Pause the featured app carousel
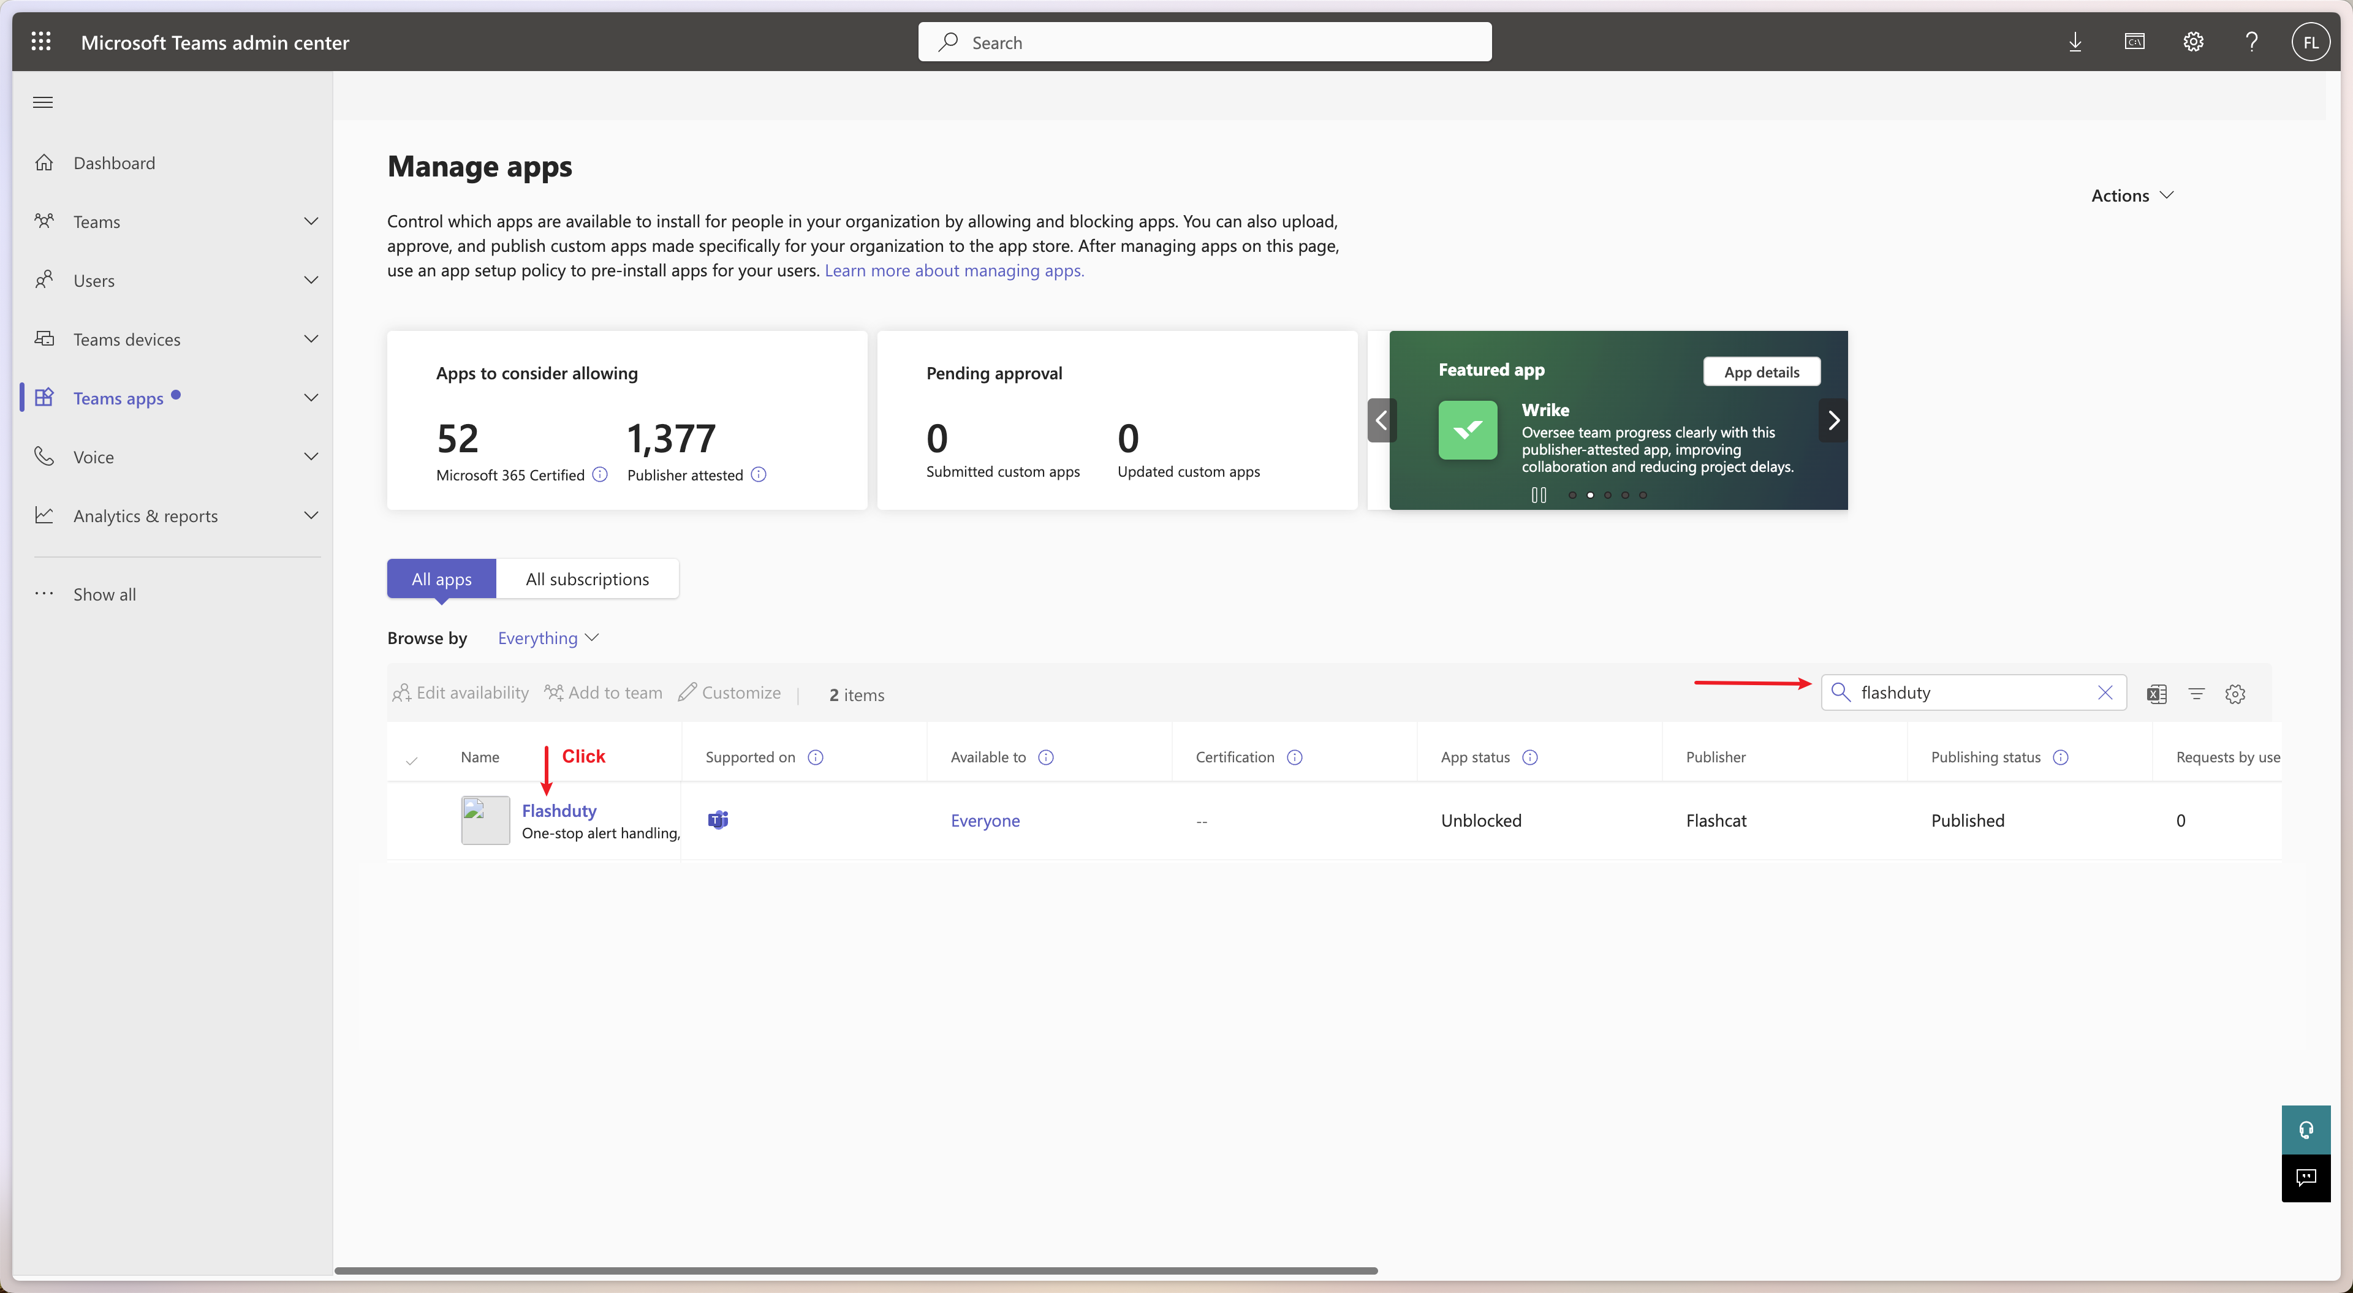 tap(1538, 495)
